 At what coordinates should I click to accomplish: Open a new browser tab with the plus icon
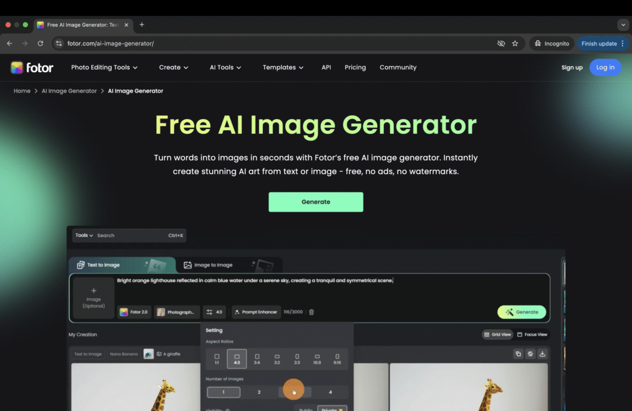click(x=141, y=25)
